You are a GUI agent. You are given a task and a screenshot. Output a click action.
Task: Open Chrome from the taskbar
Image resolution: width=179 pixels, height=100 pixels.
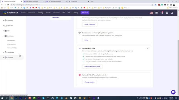[x=11, y=98]
